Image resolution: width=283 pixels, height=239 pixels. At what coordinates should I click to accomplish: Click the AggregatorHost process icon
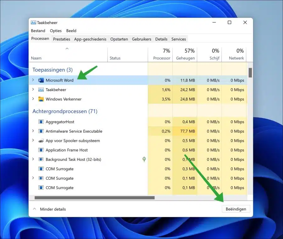coord(41,122)
